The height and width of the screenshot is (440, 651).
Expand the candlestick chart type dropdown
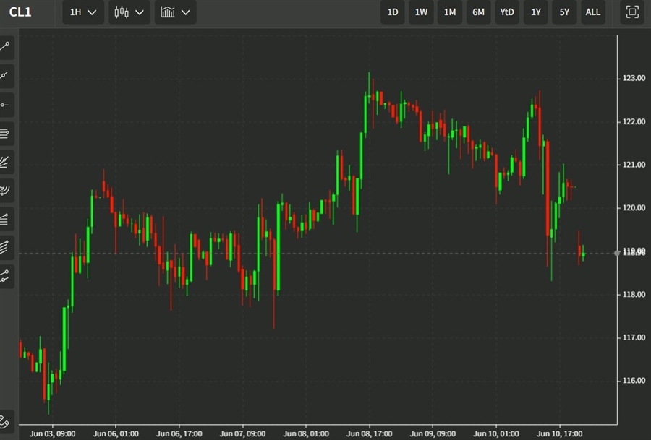pyautogui.click(x=129, y=12)
